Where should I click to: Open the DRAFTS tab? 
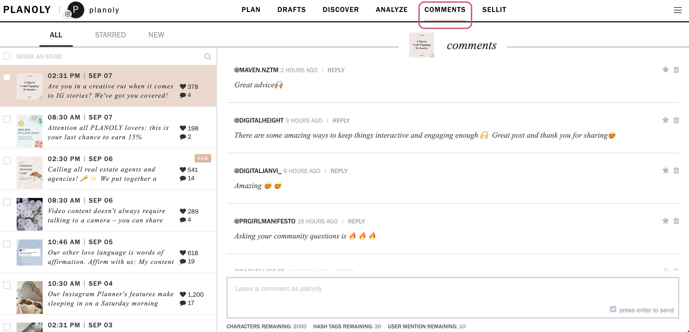pos(291,10)
